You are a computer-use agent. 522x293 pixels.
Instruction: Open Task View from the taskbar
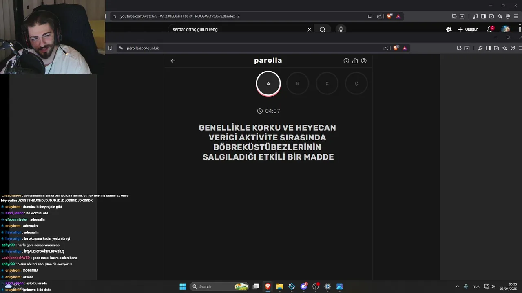256,286
